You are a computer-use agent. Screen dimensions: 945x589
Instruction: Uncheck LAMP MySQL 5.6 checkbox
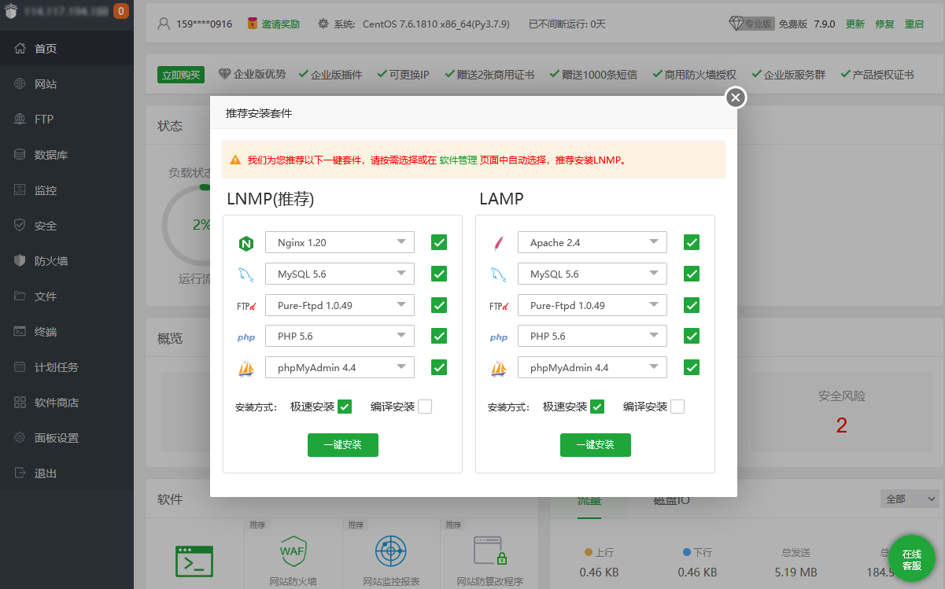(692, 274)
